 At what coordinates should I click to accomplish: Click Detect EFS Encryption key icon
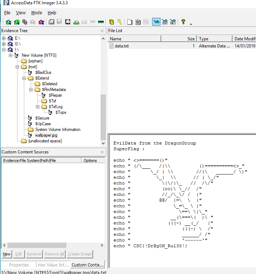tap(119, 22)
